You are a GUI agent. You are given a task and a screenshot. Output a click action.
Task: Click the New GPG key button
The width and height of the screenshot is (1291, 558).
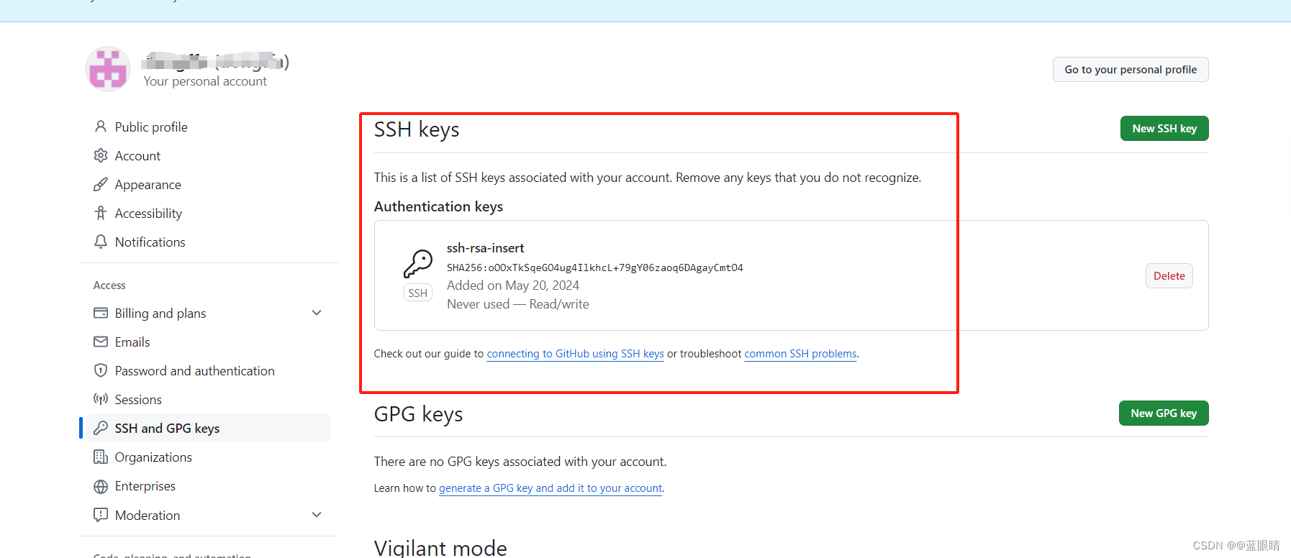pyautogui.click(x=1164, y=413)
